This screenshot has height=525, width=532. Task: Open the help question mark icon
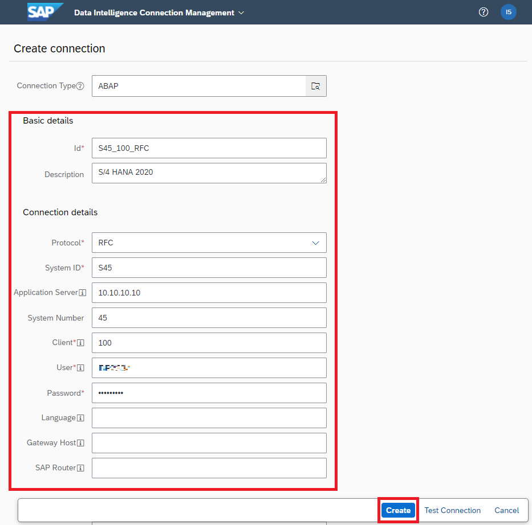[x=484, y=12]
